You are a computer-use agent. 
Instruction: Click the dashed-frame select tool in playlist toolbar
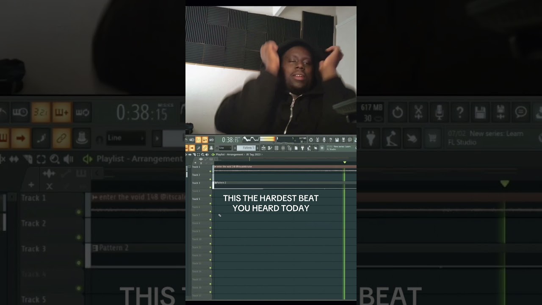coord(199,155)
